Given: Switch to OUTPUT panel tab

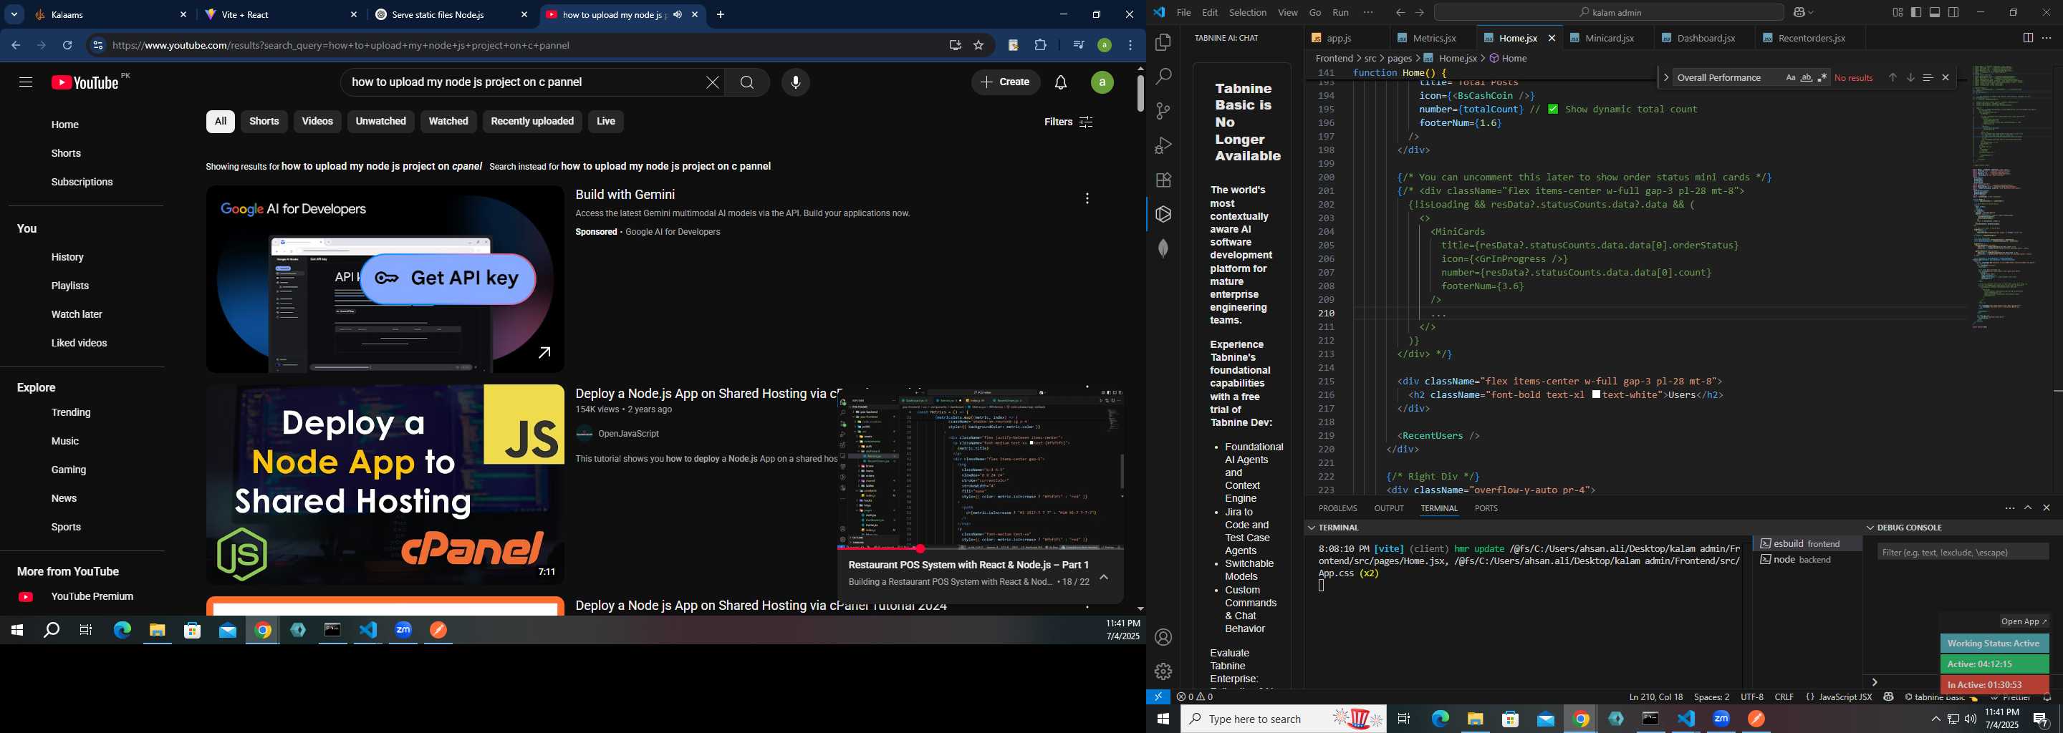Looking at the screenshot, I should (x=1388, y=508).
